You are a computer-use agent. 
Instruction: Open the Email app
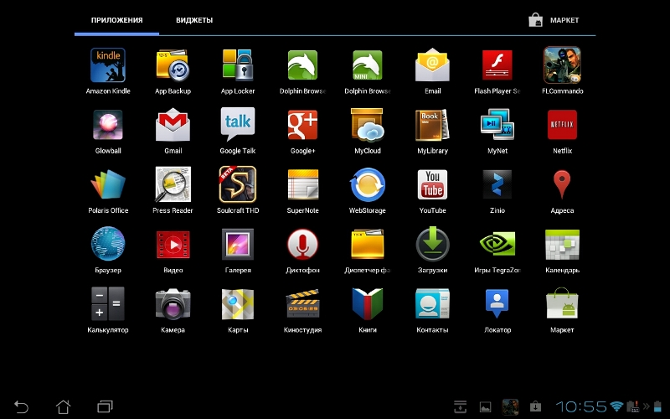432,65
